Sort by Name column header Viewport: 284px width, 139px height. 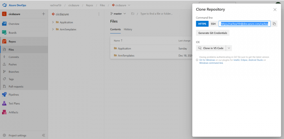coord(118,41)
